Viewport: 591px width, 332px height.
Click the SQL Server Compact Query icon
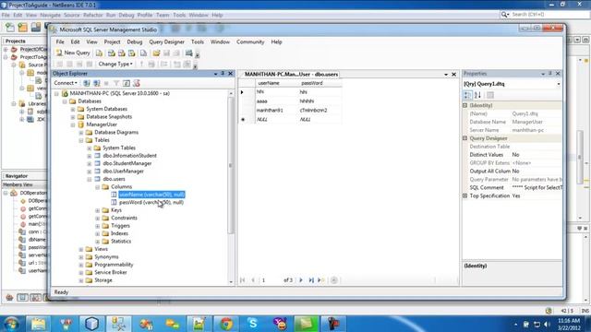143,53
